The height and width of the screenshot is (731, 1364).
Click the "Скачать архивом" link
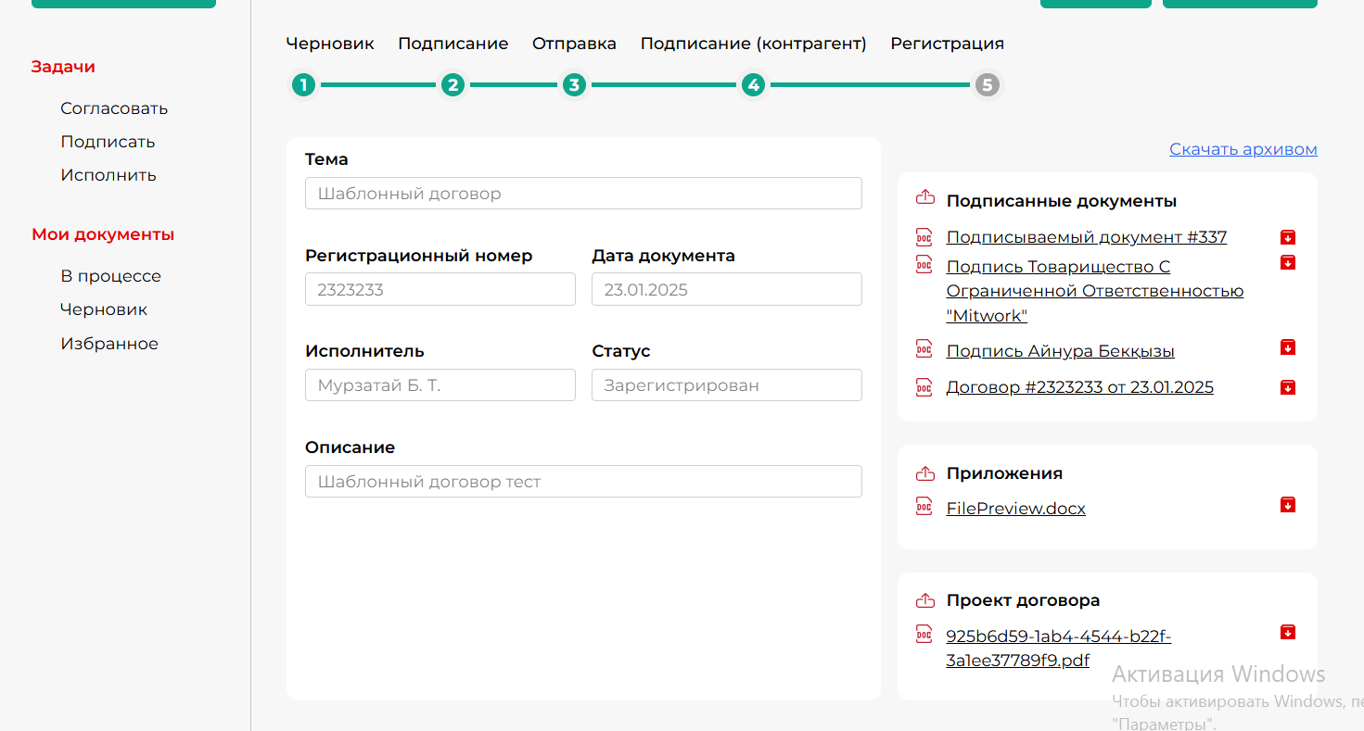pyautogui.click(x=1243, y=149)
